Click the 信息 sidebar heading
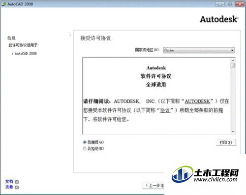 11,38
